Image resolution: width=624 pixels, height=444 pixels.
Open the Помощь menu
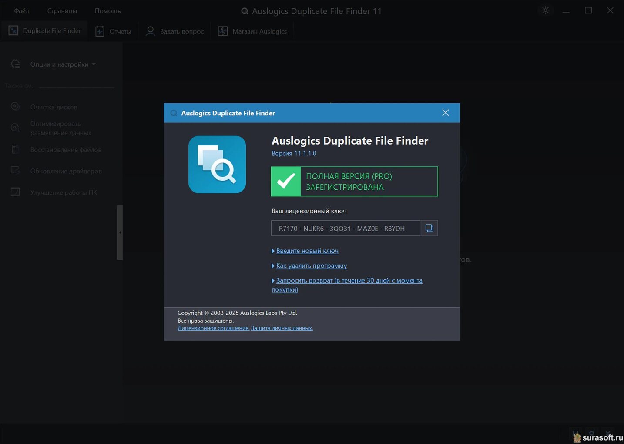click(107, 11)
